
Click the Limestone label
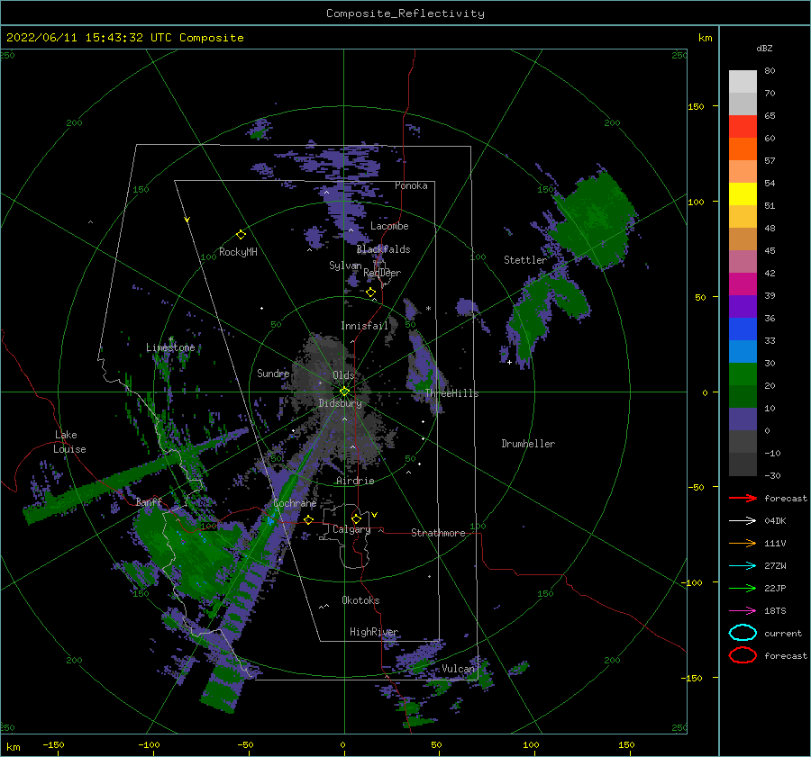(x=170, y=347)
